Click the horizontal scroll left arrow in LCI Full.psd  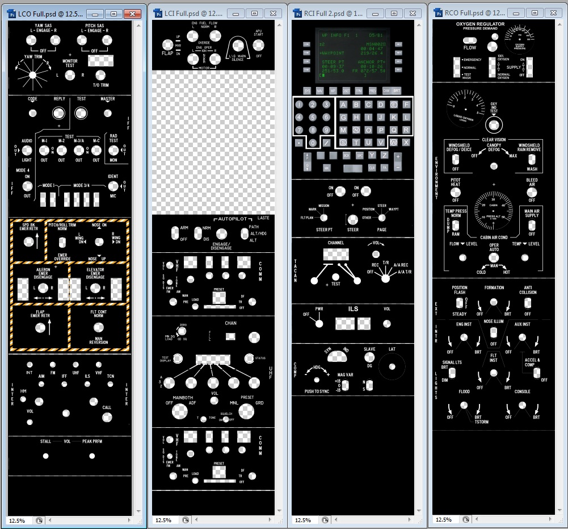197,520
